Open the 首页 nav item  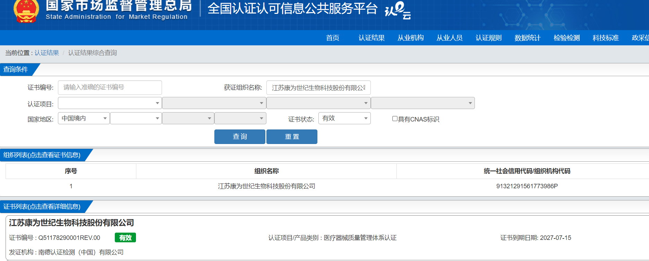pos(332,38)
